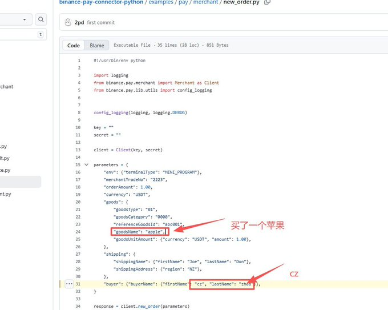Select line number 34
Screen dimensions: 388x310
point(78,306)
